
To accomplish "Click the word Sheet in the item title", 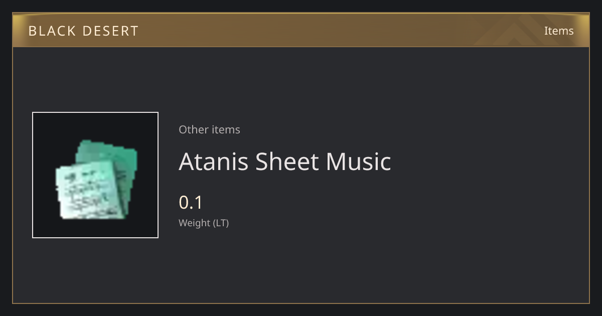I will pyautogui.click(x=287, y=162).
